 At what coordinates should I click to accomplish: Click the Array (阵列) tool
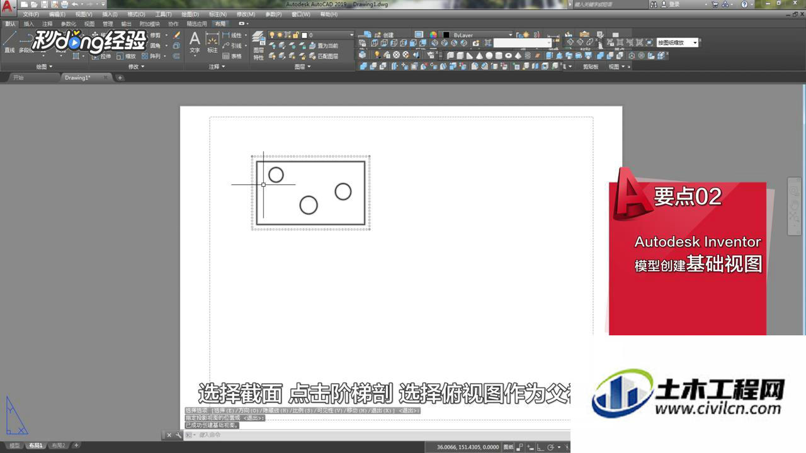(x=150, y=56)
